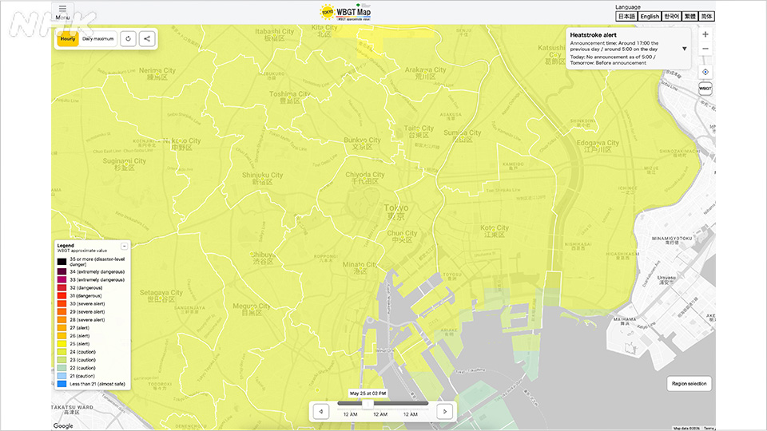Zoom in with the plus button
Viewport: 767px width, 431px height.
pyautogui.click(x=705, y=34)
